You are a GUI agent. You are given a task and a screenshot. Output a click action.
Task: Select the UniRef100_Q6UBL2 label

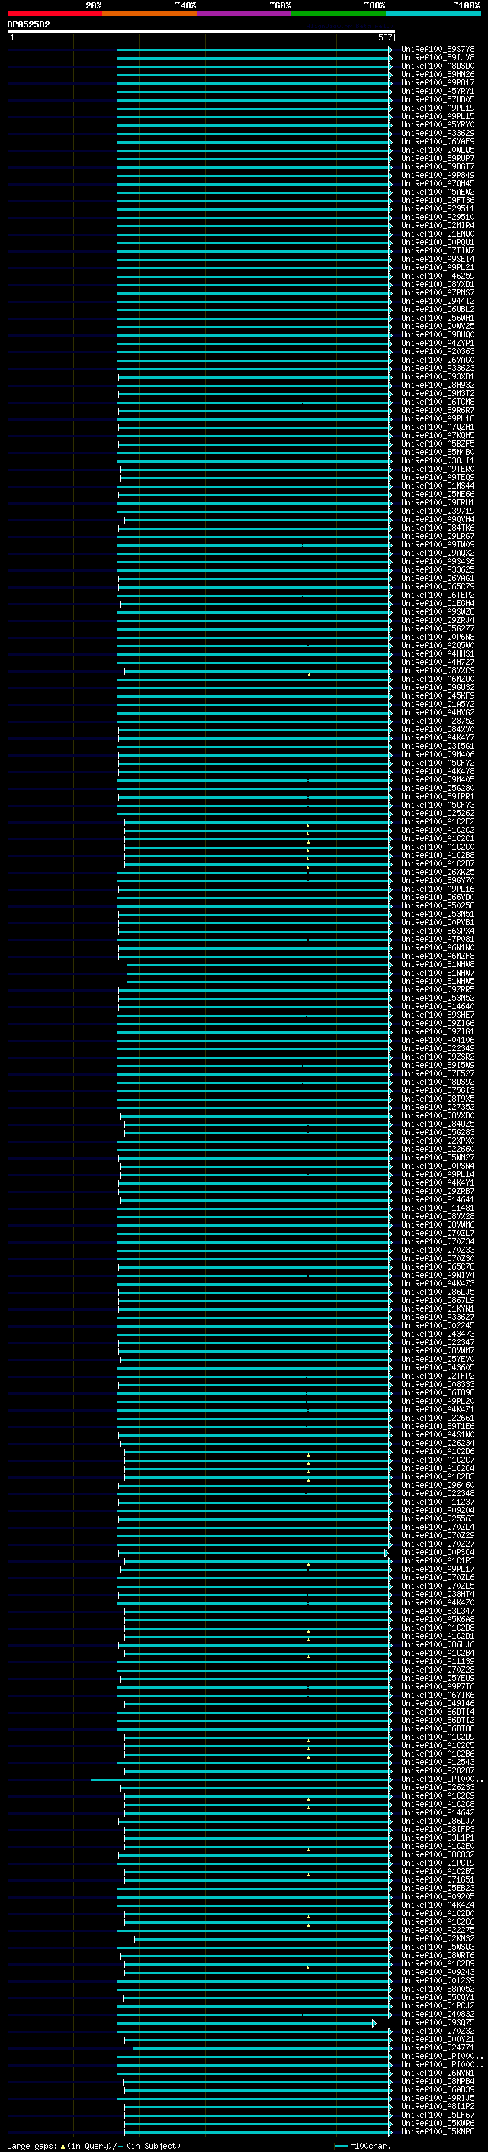(x=437, y=310)
